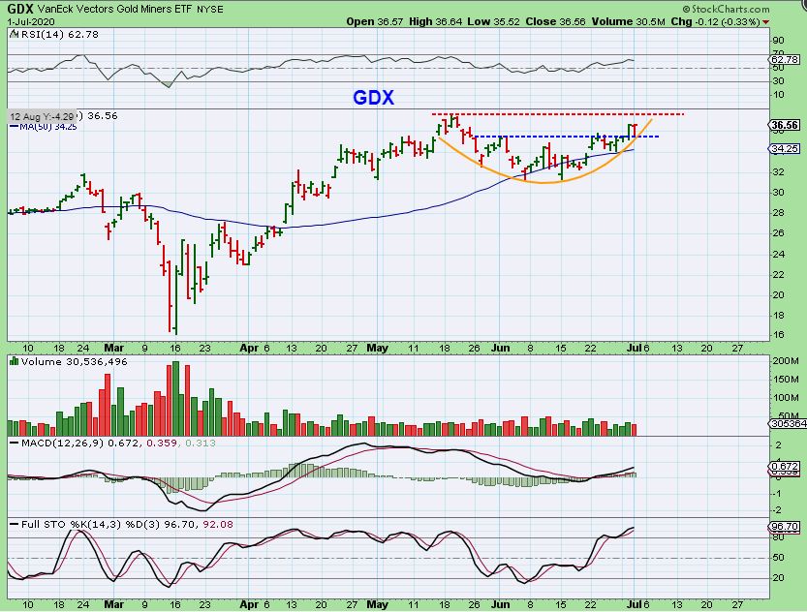Click the large blue GDX annotation
The height and width of the screenshot is (612, 807).
[373, 98]
